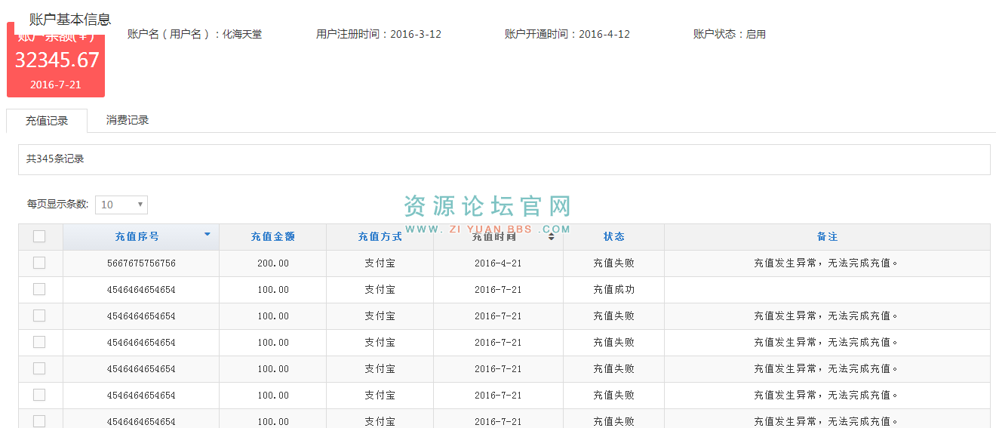Click the 充值金额 column header
The image size is (996, 428).
point(273,237)
